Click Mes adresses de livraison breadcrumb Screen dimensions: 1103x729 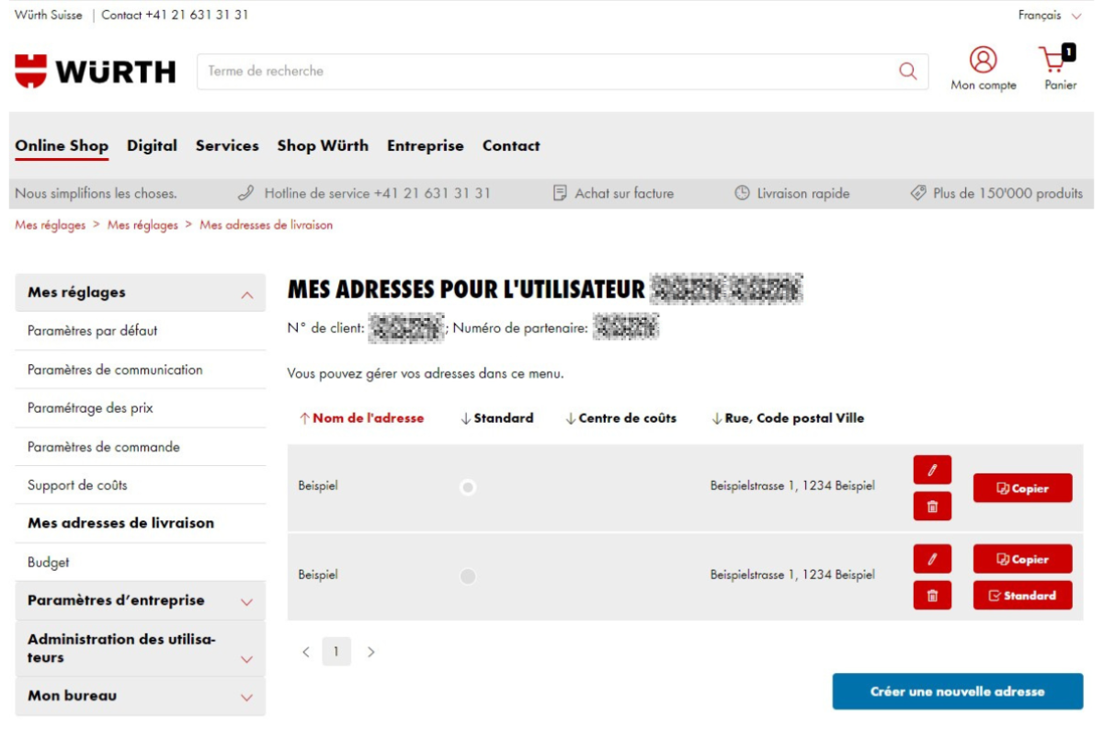click(266, 225)
